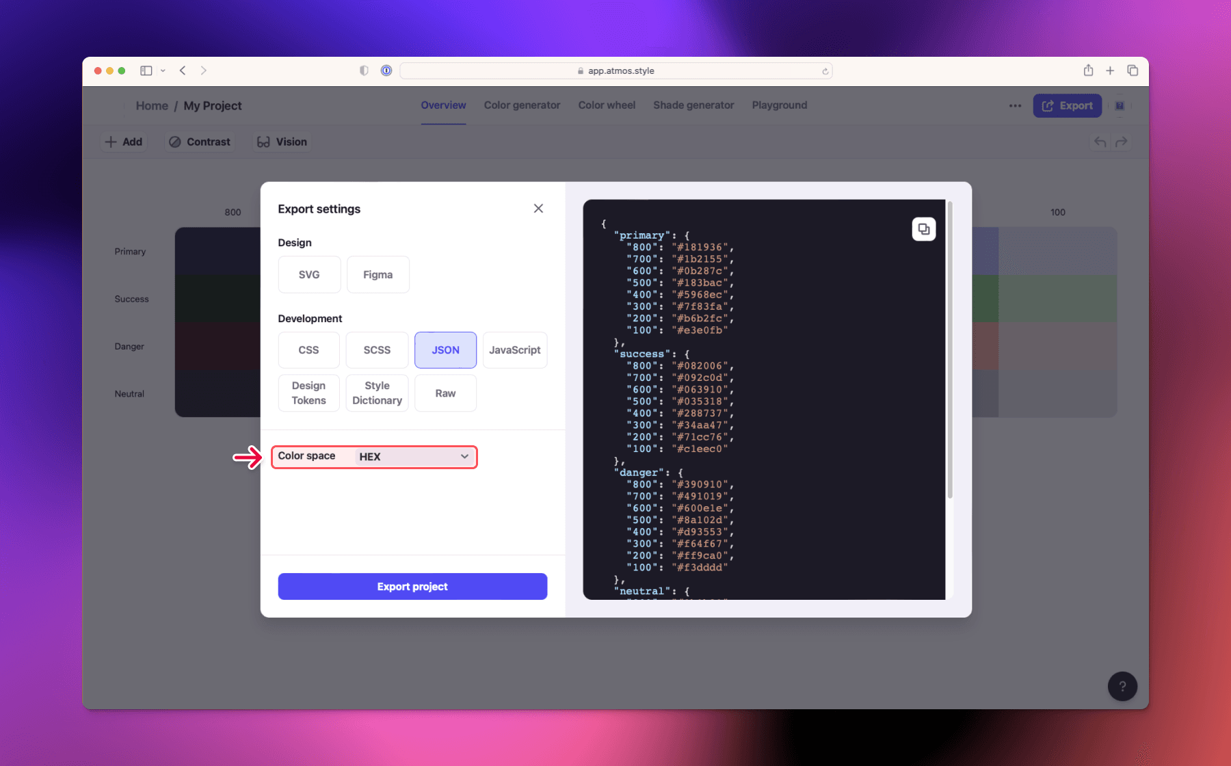1231x766 pixels.
Task: Open the three-dot overflow menu
Action: tap(1015, 106)
